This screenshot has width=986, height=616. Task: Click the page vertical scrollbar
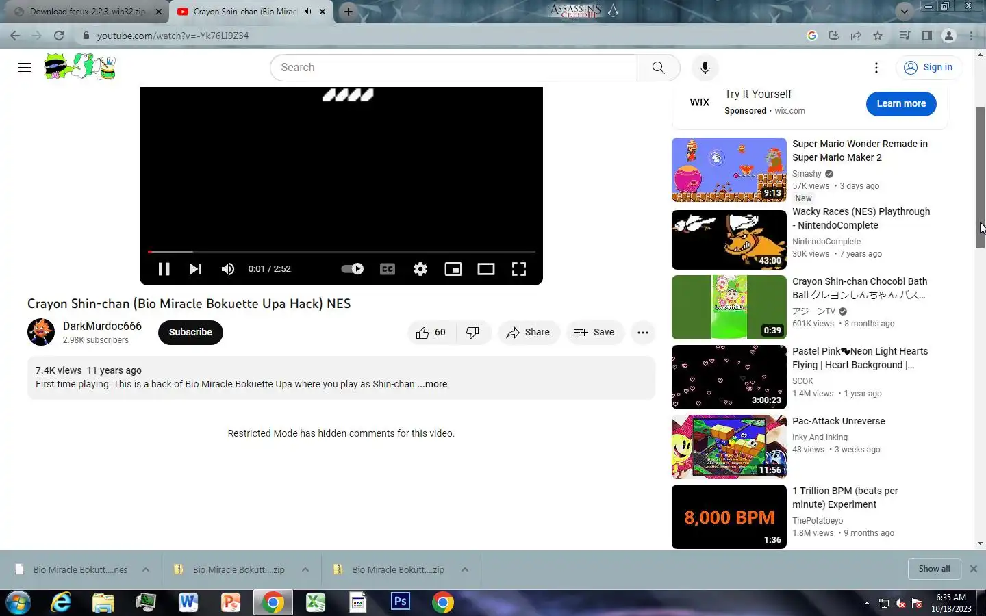coord(981,178)
